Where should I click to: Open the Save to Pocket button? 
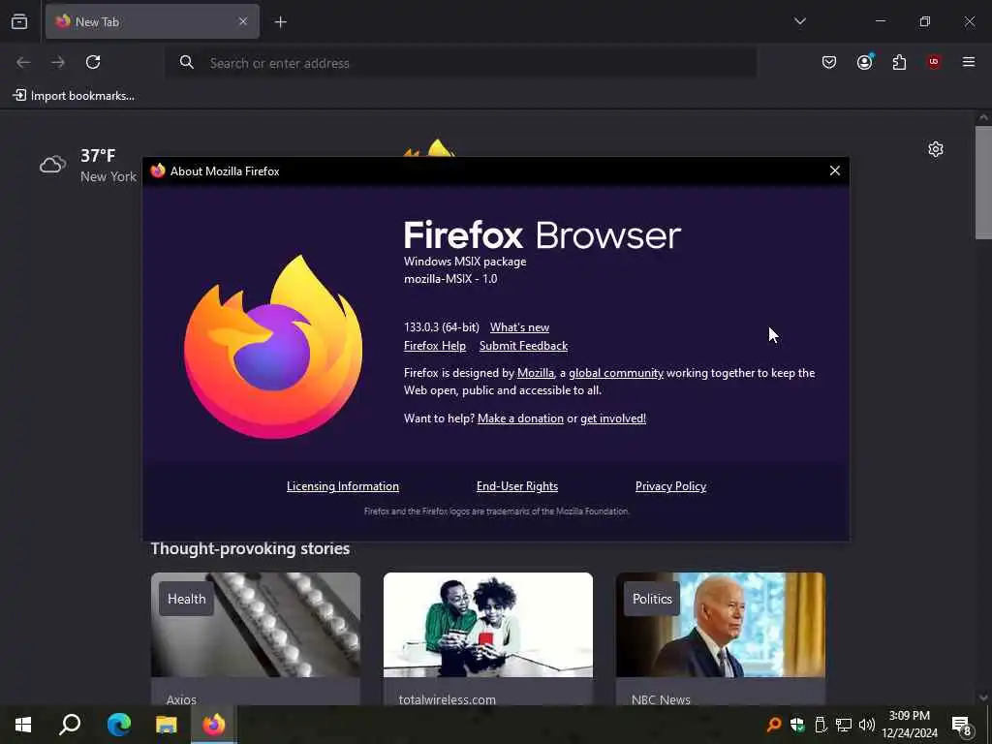coord(829,62)
